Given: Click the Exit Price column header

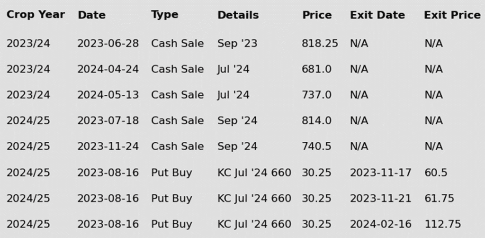Looking at the screenshot, I should pos(452,15).
